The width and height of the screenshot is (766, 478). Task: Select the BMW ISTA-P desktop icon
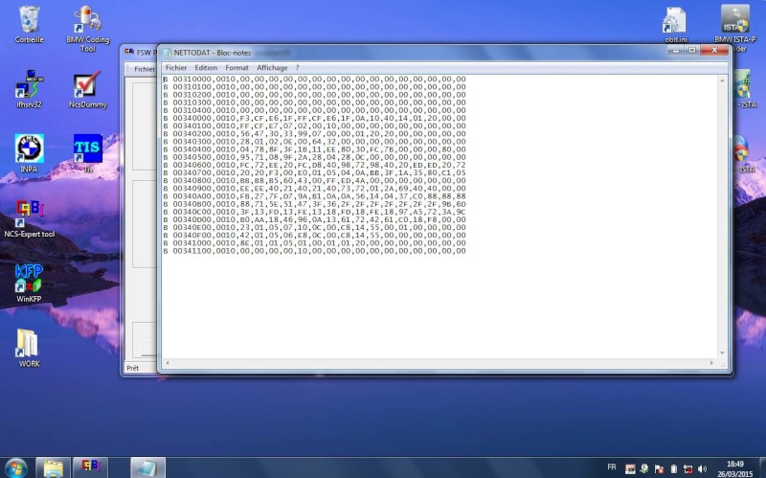pos(735,29)
